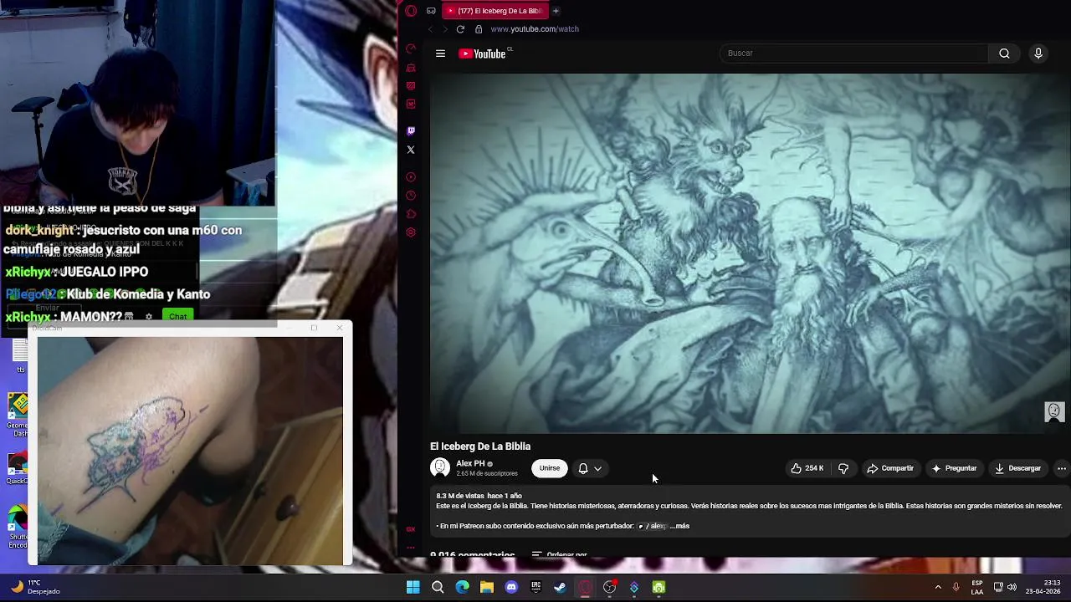This screenshot has width=1071, height=602.
Task: Open Epic Games Launcher from taskbar
Action: click(x=536, y=587)
